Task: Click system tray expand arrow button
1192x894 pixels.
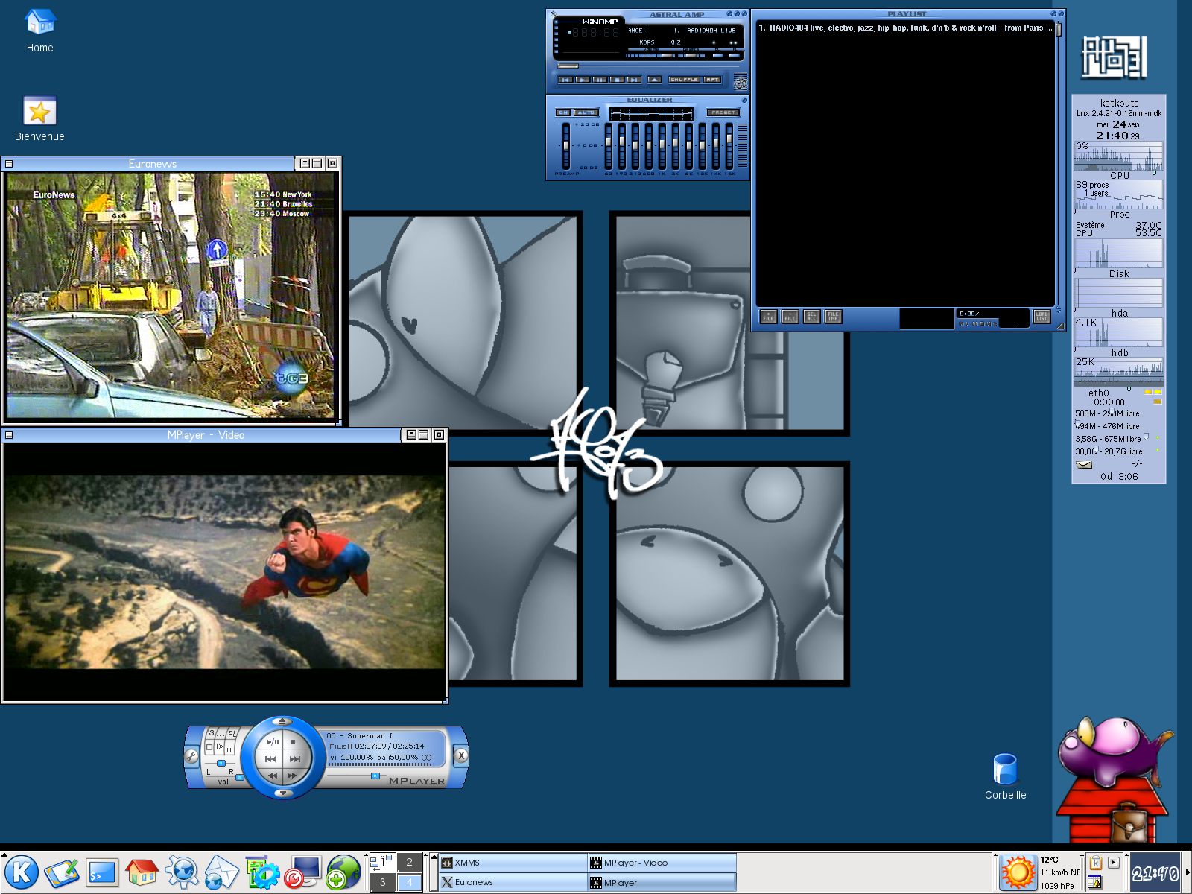Action: 1114,863
